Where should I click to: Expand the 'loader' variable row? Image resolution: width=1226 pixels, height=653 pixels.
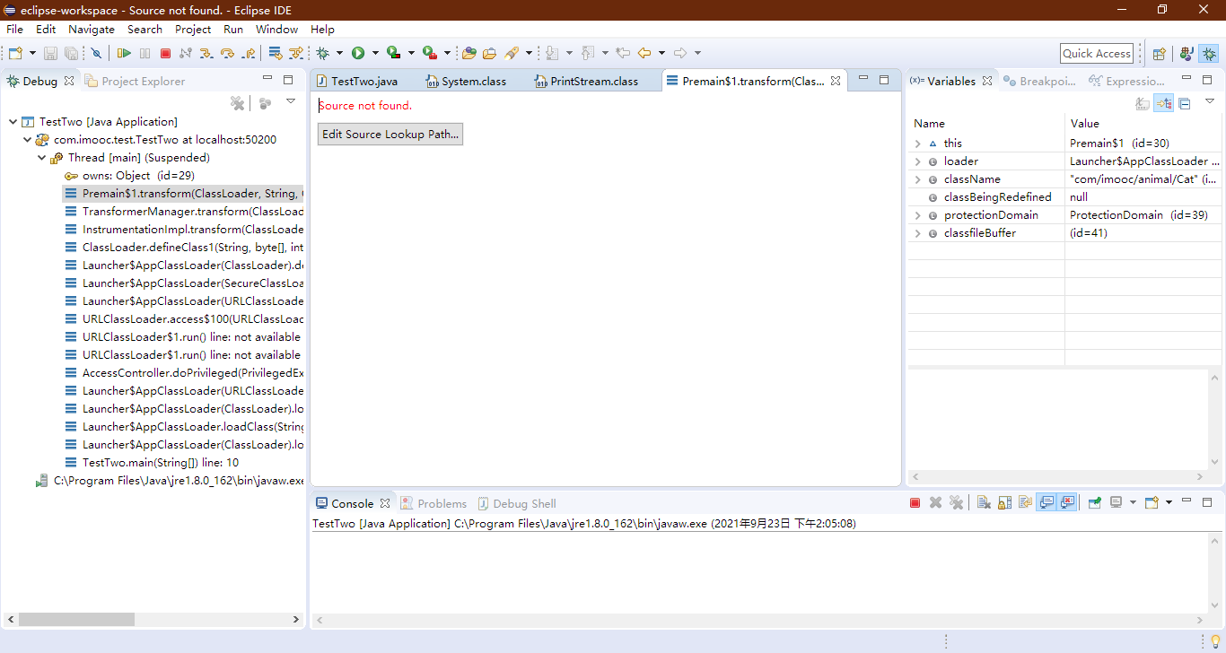(917, 161)
